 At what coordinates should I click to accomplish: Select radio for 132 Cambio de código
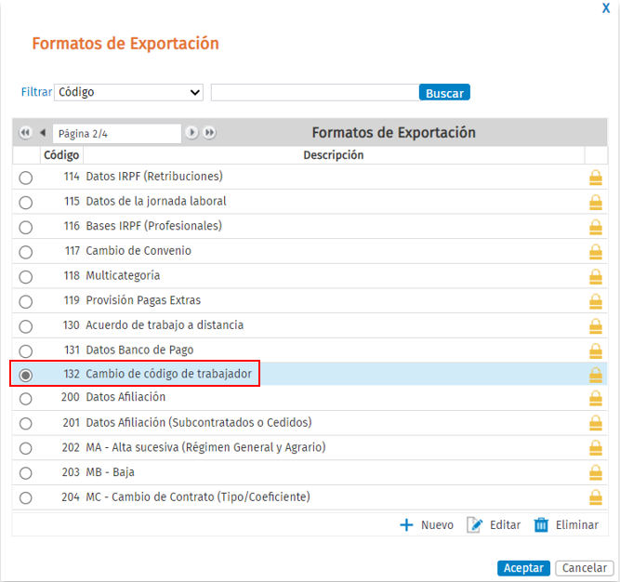[x=26, y=375]
